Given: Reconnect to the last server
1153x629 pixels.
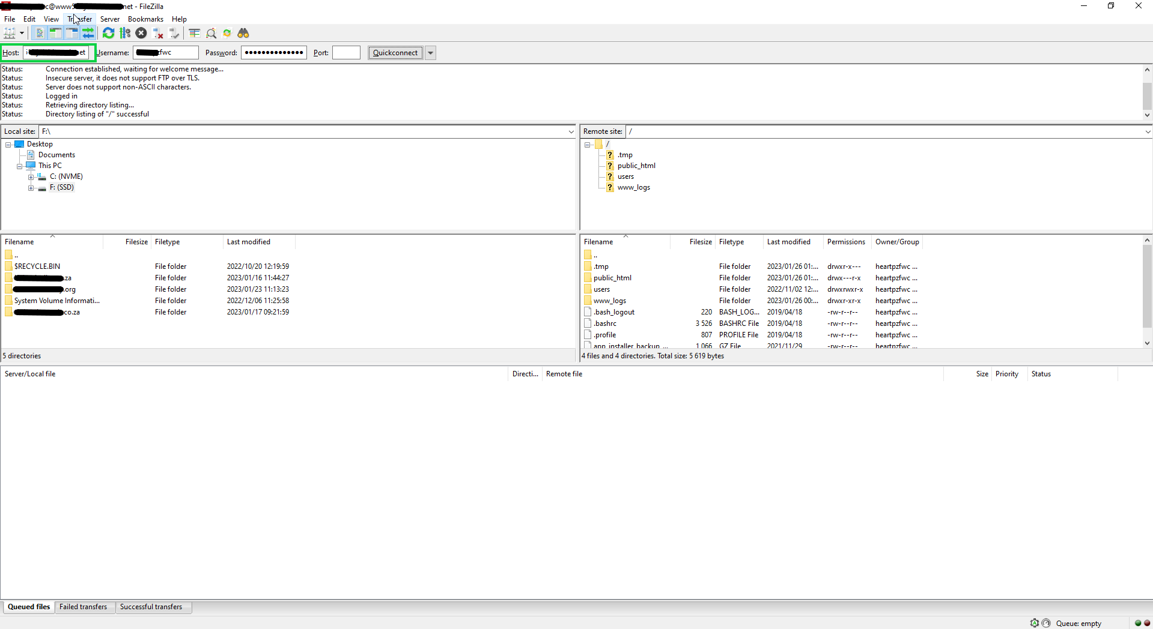Looking at the screenshot, I should tap(174, 34).
